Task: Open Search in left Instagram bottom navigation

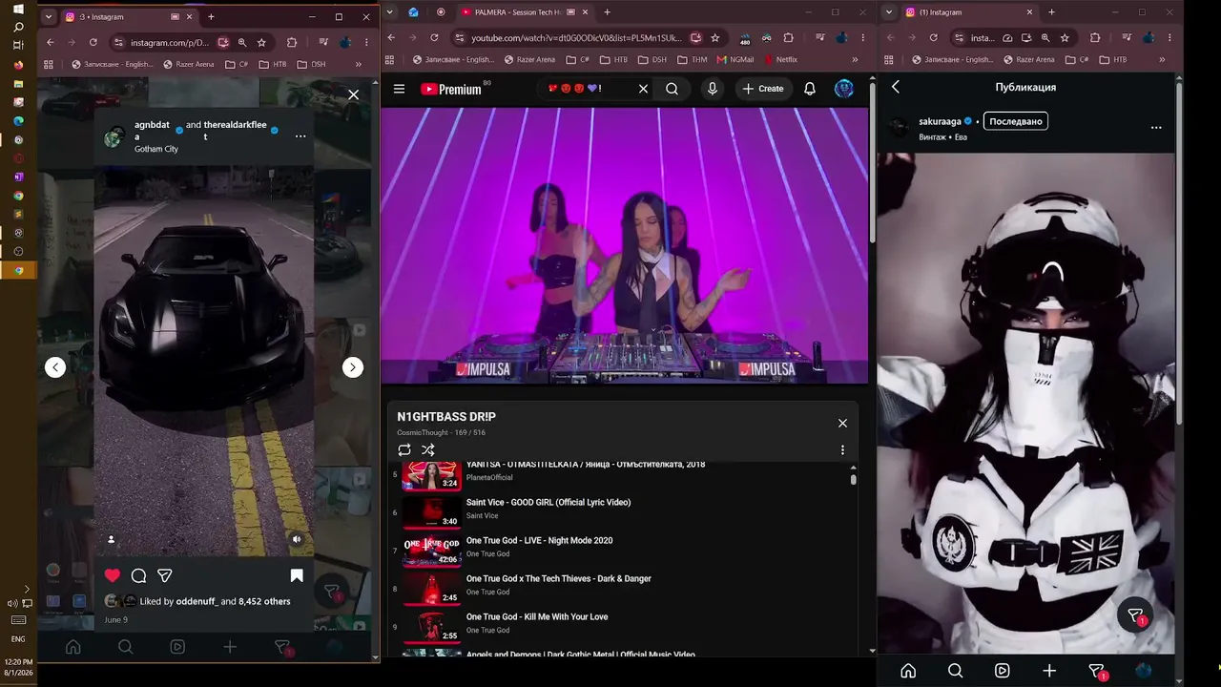Action: click(125, 647)
